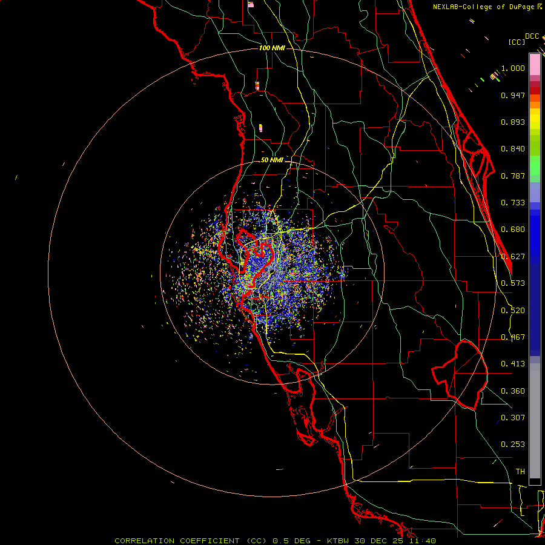
Task: Click the pink swatch at the color bar top
Action: [x=535, y=64]
